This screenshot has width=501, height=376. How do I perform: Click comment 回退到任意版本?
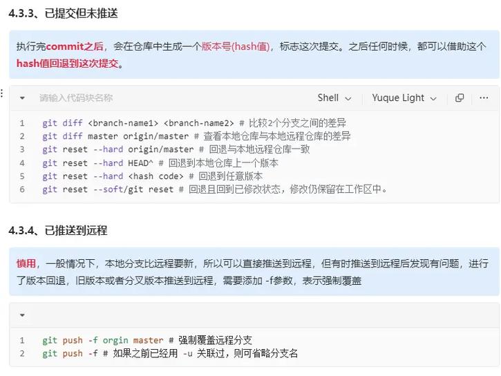point(230,176)
